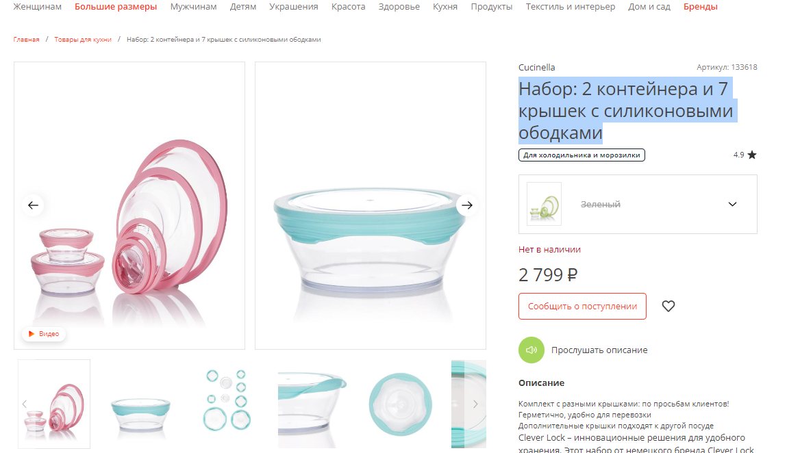The height and width of the screenshot is (453, 800).
Task: Open the Зеленый color option dropdown
Action: (638, 205)
